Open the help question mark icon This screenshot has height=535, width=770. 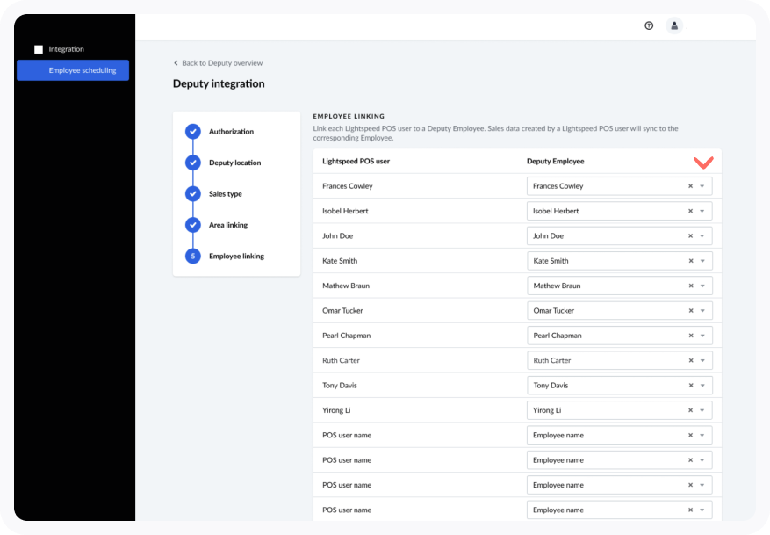649,25
